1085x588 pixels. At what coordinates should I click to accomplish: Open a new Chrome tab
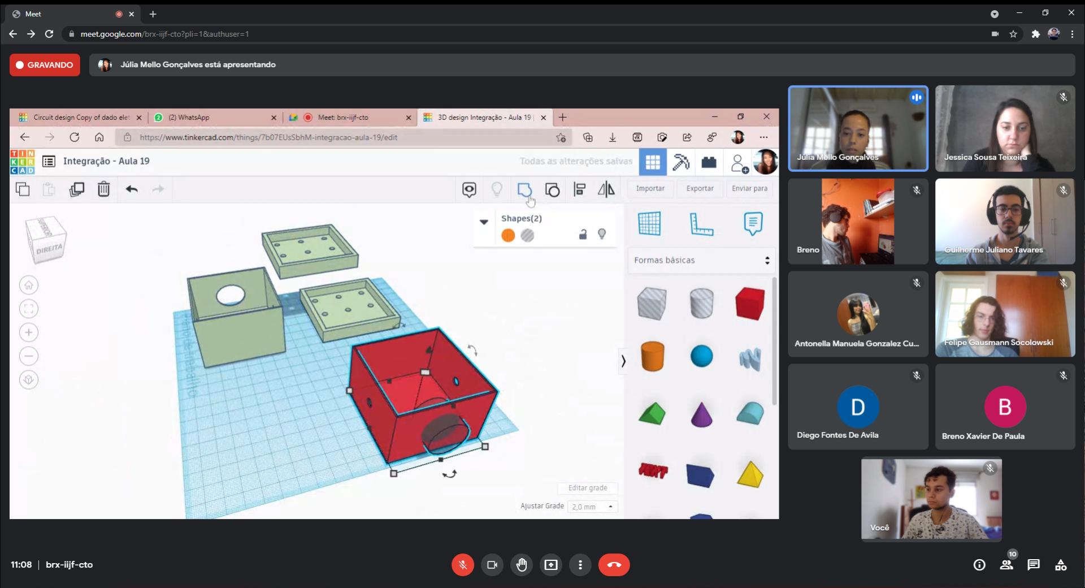[x=153, y=14]
